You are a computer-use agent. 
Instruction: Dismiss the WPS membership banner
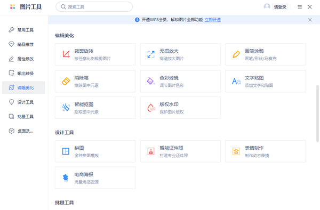coord(310,20)
